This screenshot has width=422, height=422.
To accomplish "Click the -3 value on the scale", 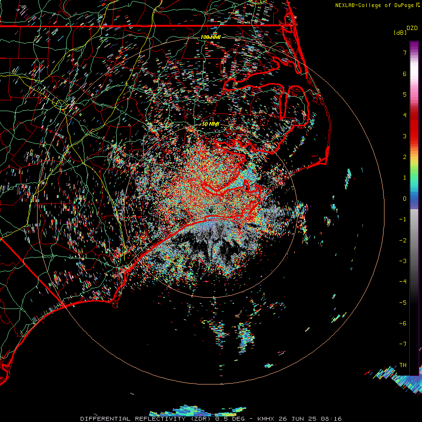I will coord(403,261).
